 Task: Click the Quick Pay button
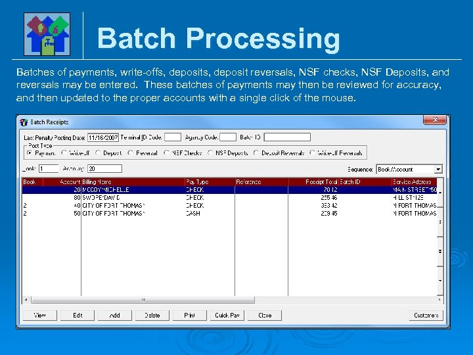tap(227, 315)
